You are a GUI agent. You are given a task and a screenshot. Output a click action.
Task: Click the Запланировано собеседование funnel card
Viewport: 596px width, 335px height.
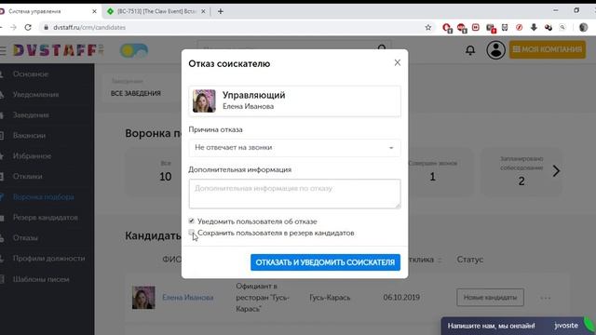coord(521,171)
